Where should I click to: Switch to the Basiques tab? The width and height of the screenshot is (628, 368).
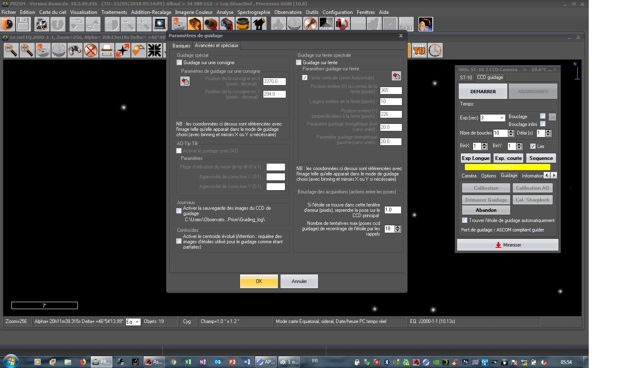[181, 46]
